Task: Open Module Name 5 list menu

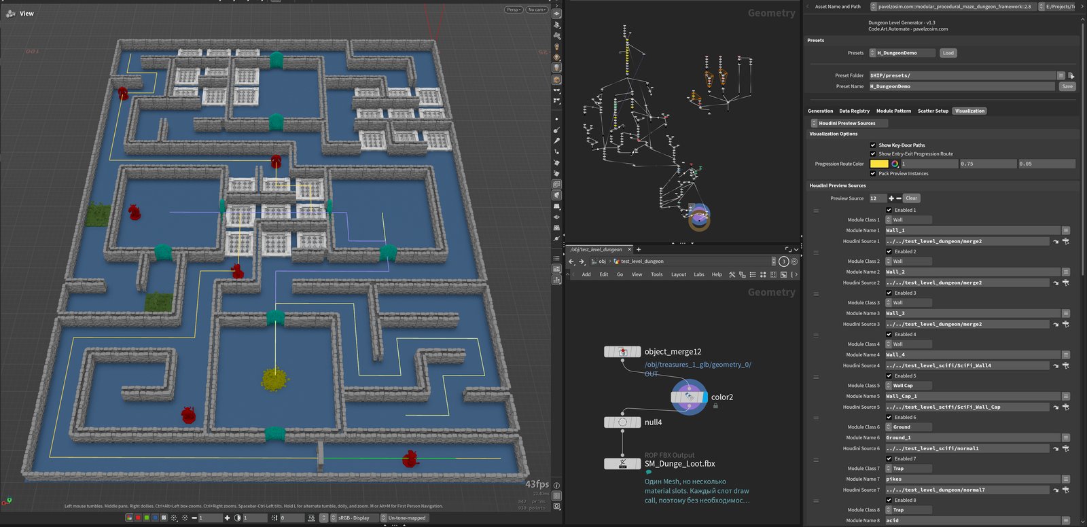Action: (1066, 396)
